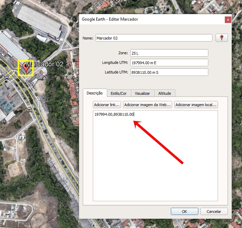Click the Adicionar link... button
Screen dimensions: 242x228
coord(107,105)
